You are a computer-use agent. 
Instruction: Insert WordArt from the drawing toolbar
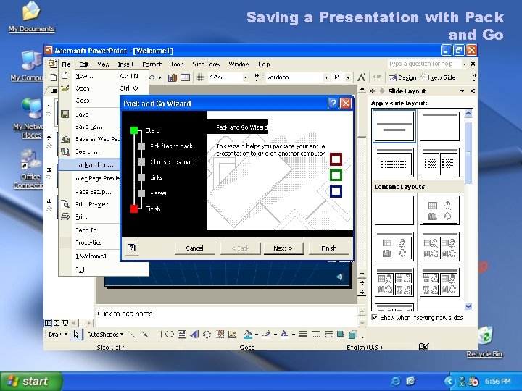tap(194, 334)
